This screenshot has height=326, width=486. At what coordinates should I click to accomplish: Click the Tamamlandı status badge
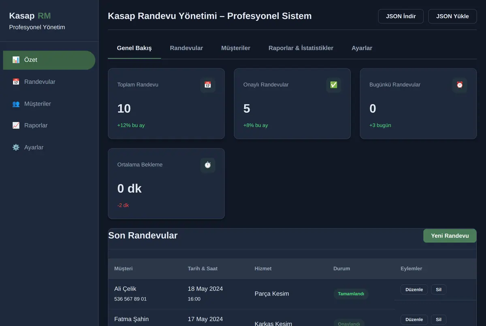[351, 294]
